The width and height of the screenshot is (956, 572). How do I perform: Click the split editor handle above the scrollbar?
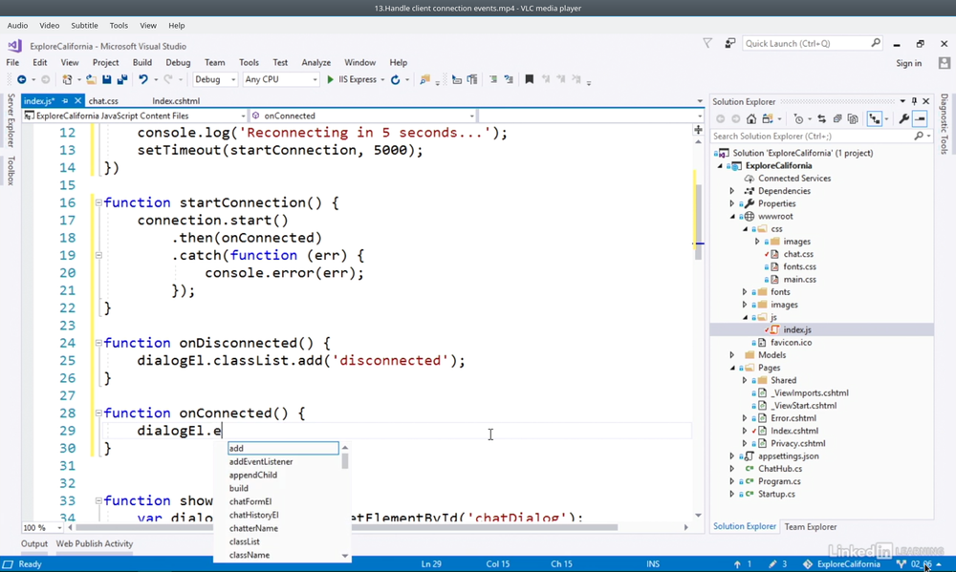[698, 130]
